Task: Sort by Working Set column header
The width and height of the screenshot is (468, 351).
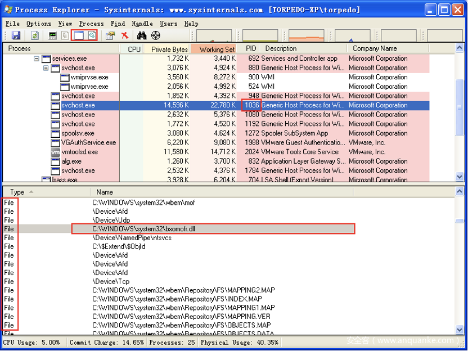Action: [x=213, y=49]
